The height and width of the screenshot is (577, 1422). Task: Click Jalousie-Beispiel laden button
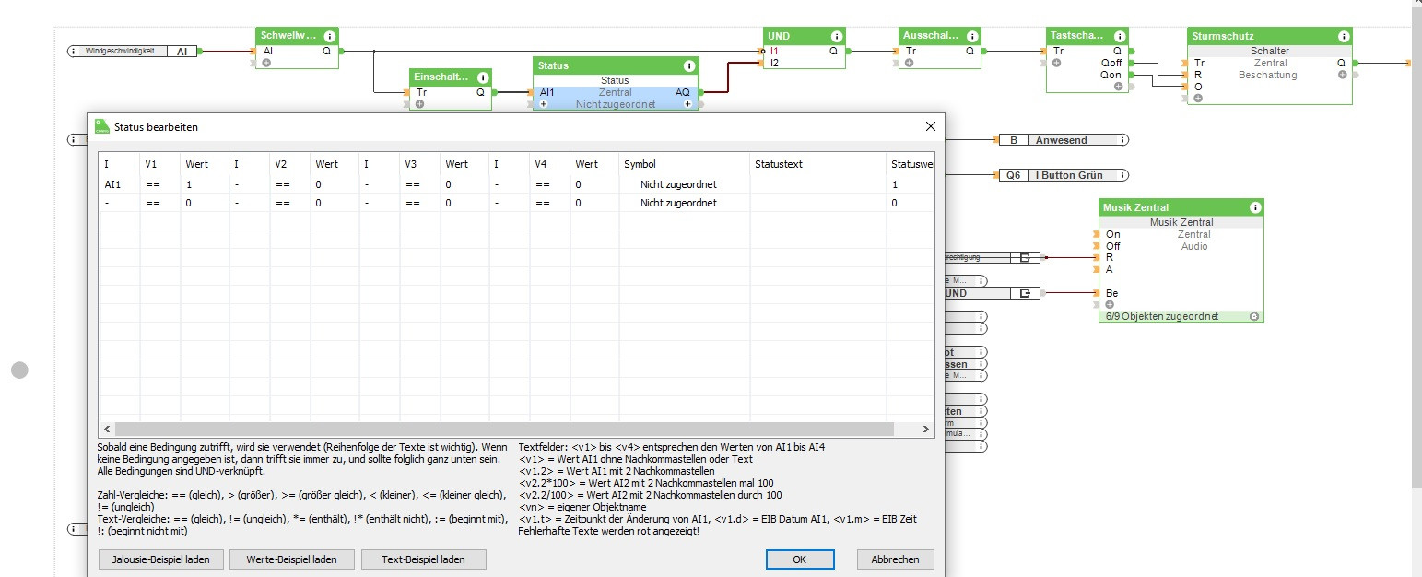160,559
